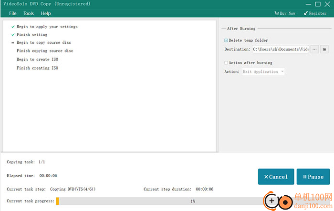Minimize the VideoSolo DVD Copy window
This screenshot has width=334, height=211.
(308, 4)
